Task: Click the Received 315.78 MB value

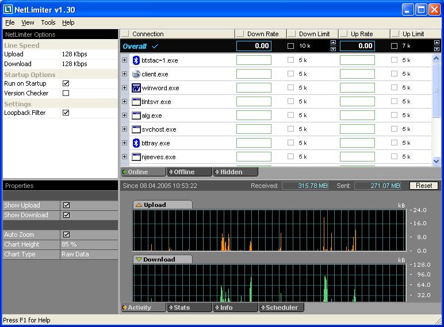Action: click(305, 186)
